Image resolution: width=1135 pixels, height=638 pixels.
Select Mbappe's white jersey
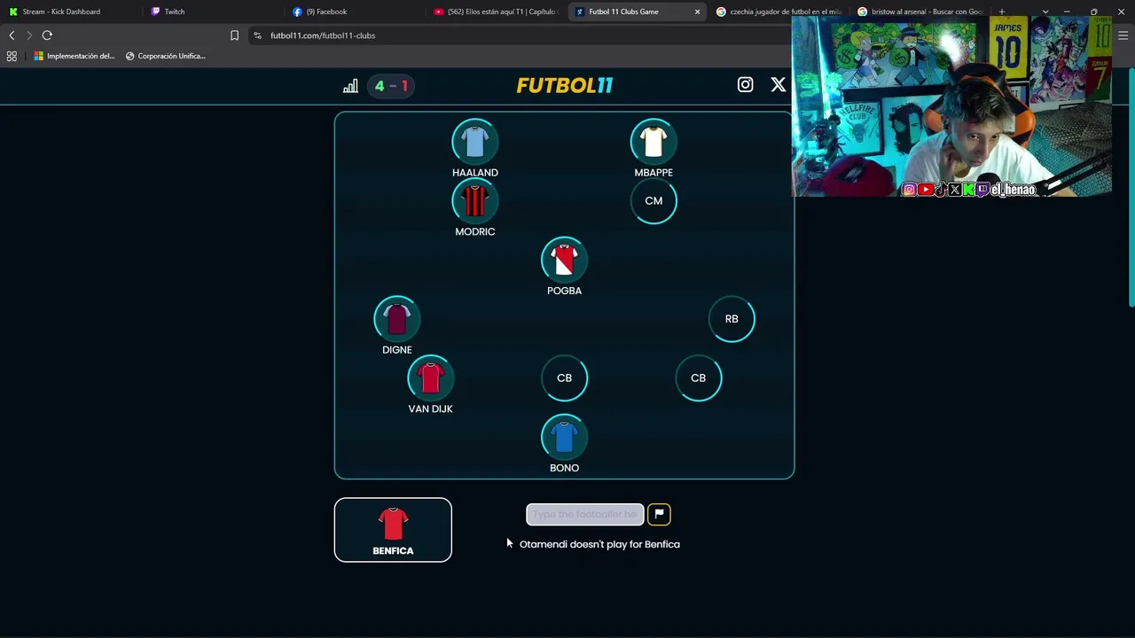click(x=654, y=142)
